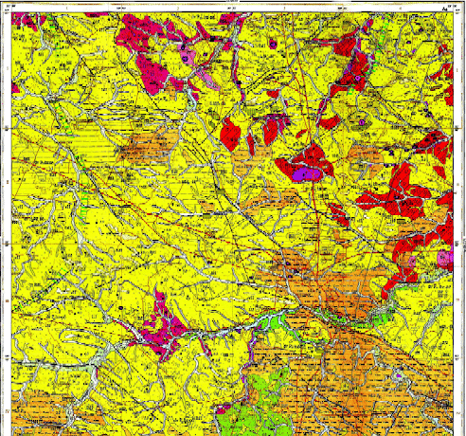Select the magenta ring symbol in the olive-yellow patch
466x436 pixels.
[362, 122]
